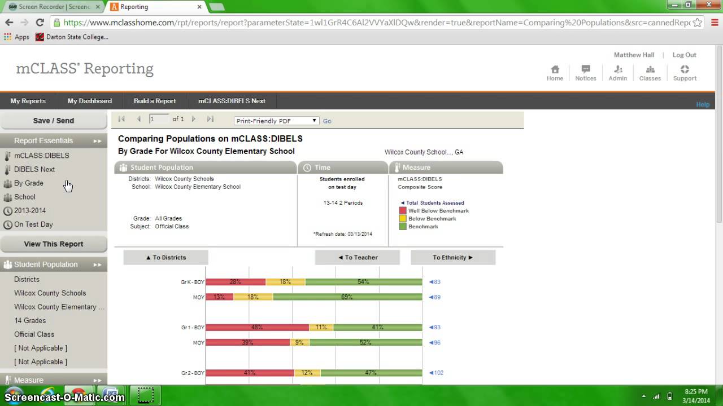Select By Grade in sidebar

click(x=29, y=183)
